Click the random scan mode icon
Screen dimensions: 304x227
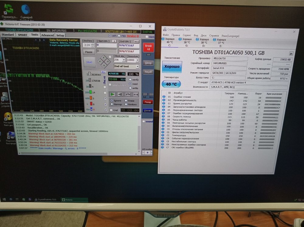tap(128, 94)
